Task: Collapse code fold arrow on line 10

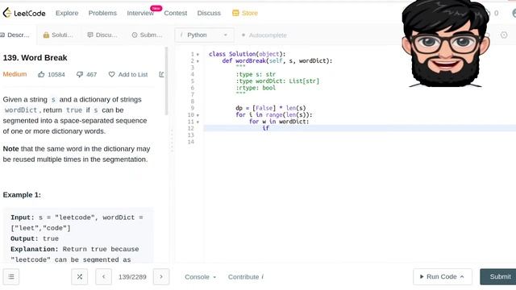Action: (x=198, y=115)
